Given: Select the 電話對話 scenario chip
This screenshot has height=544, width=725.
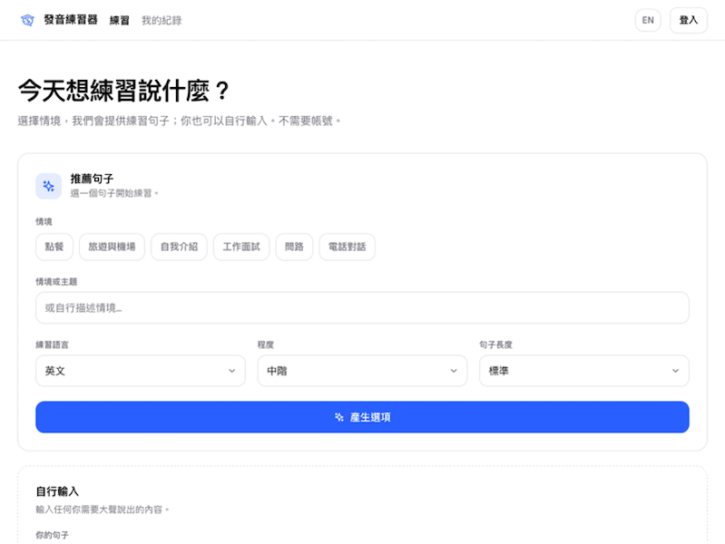Looking at the screenshot, I should 348,247.
